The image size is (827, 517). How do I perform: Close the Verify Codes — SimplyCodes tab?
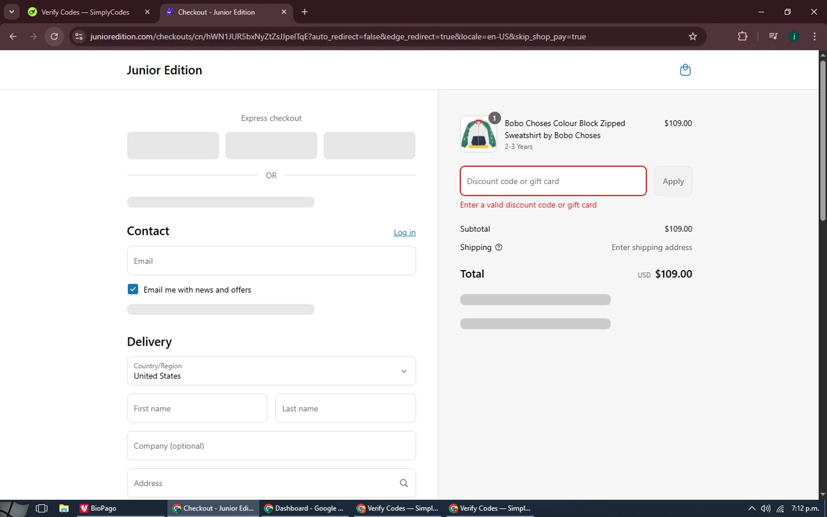[x=147, y=12]
